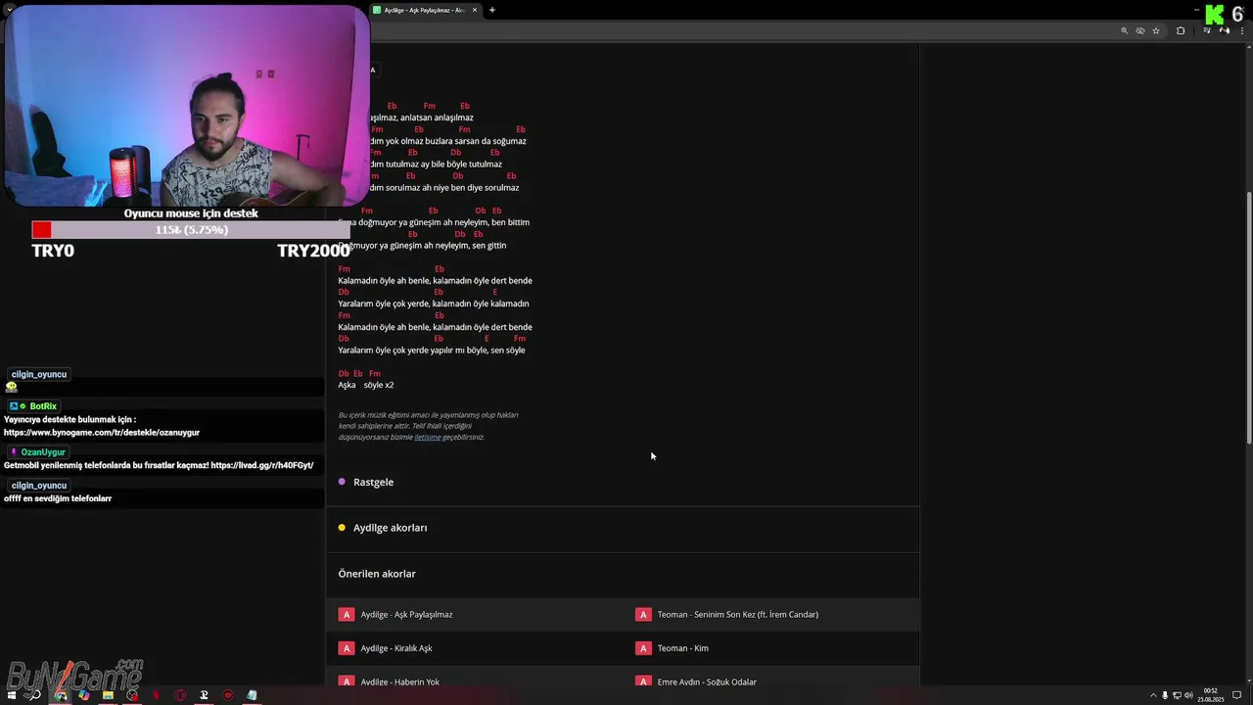Click the A badge beside Aydilge - Kiralık Aşk

(x=346, y=648)
